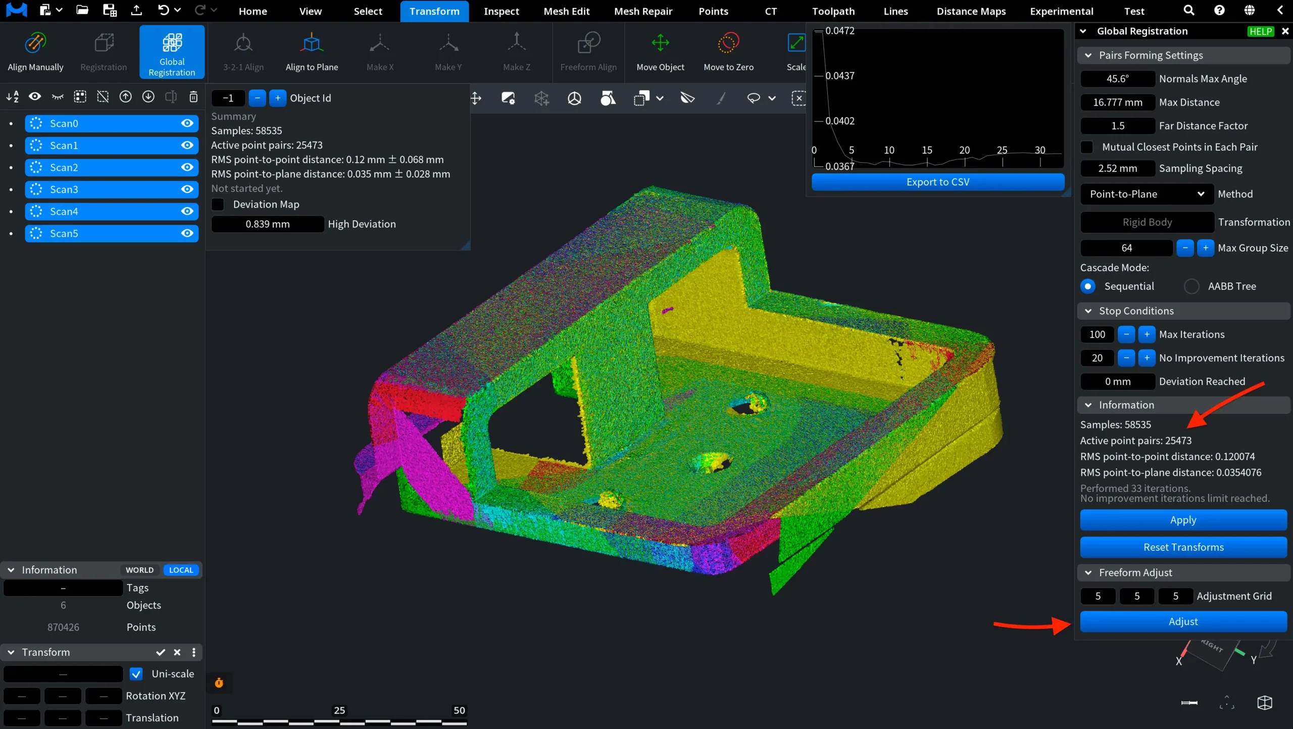Uncheck the Uni-scale checkbox

(x=136, y=674)
